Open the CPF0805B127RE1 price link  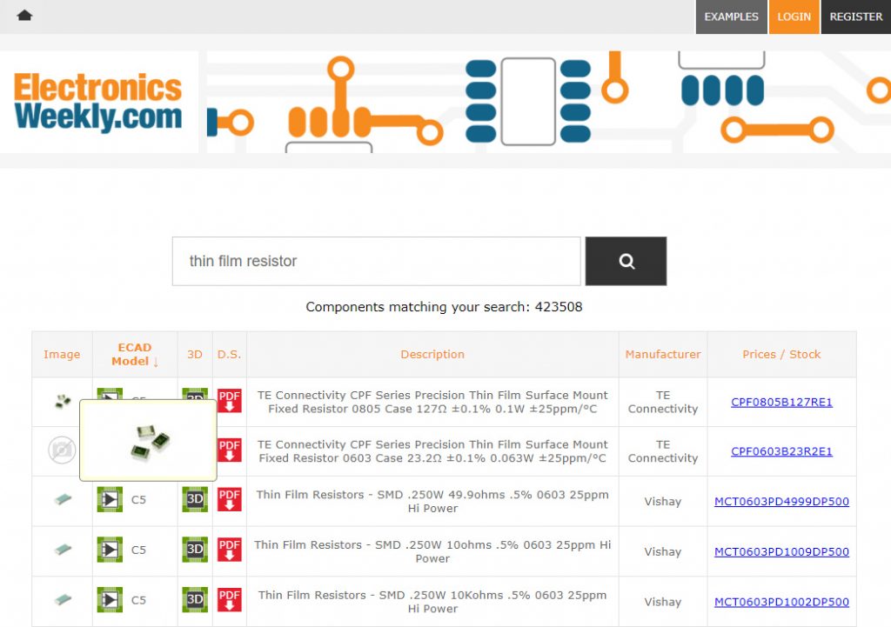tap(781, 402)
